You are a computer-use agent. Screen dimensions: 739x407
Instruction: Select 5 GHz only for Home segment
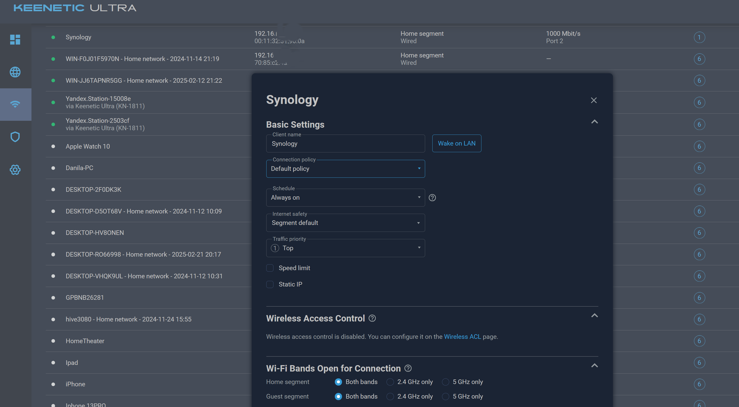(x=445, y=382)
